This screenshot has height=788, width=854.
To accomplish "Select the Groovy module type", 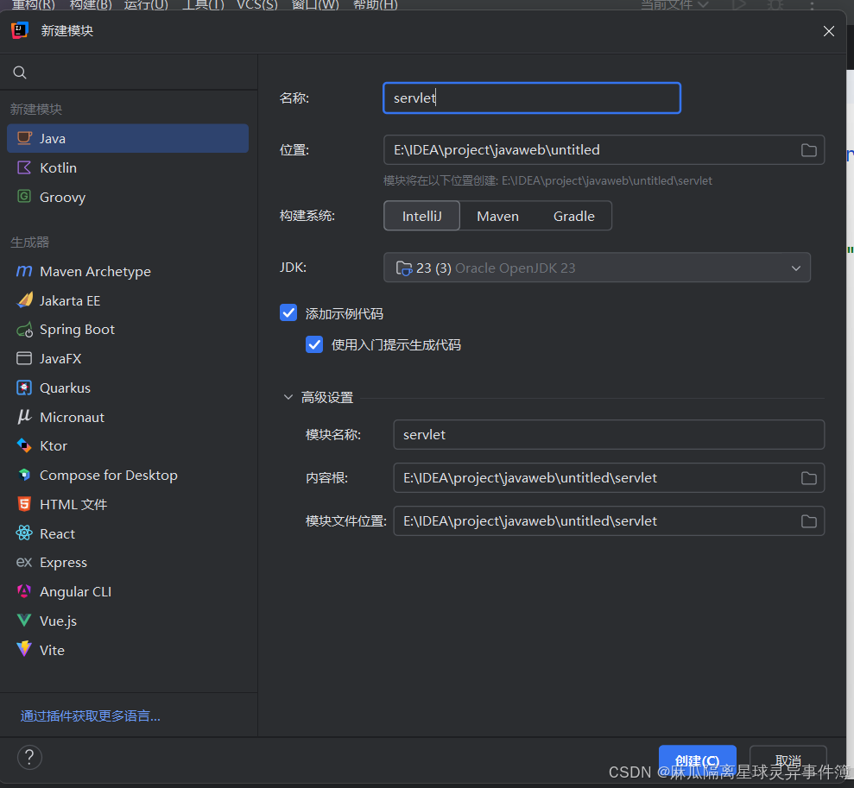I will (128, 197).
